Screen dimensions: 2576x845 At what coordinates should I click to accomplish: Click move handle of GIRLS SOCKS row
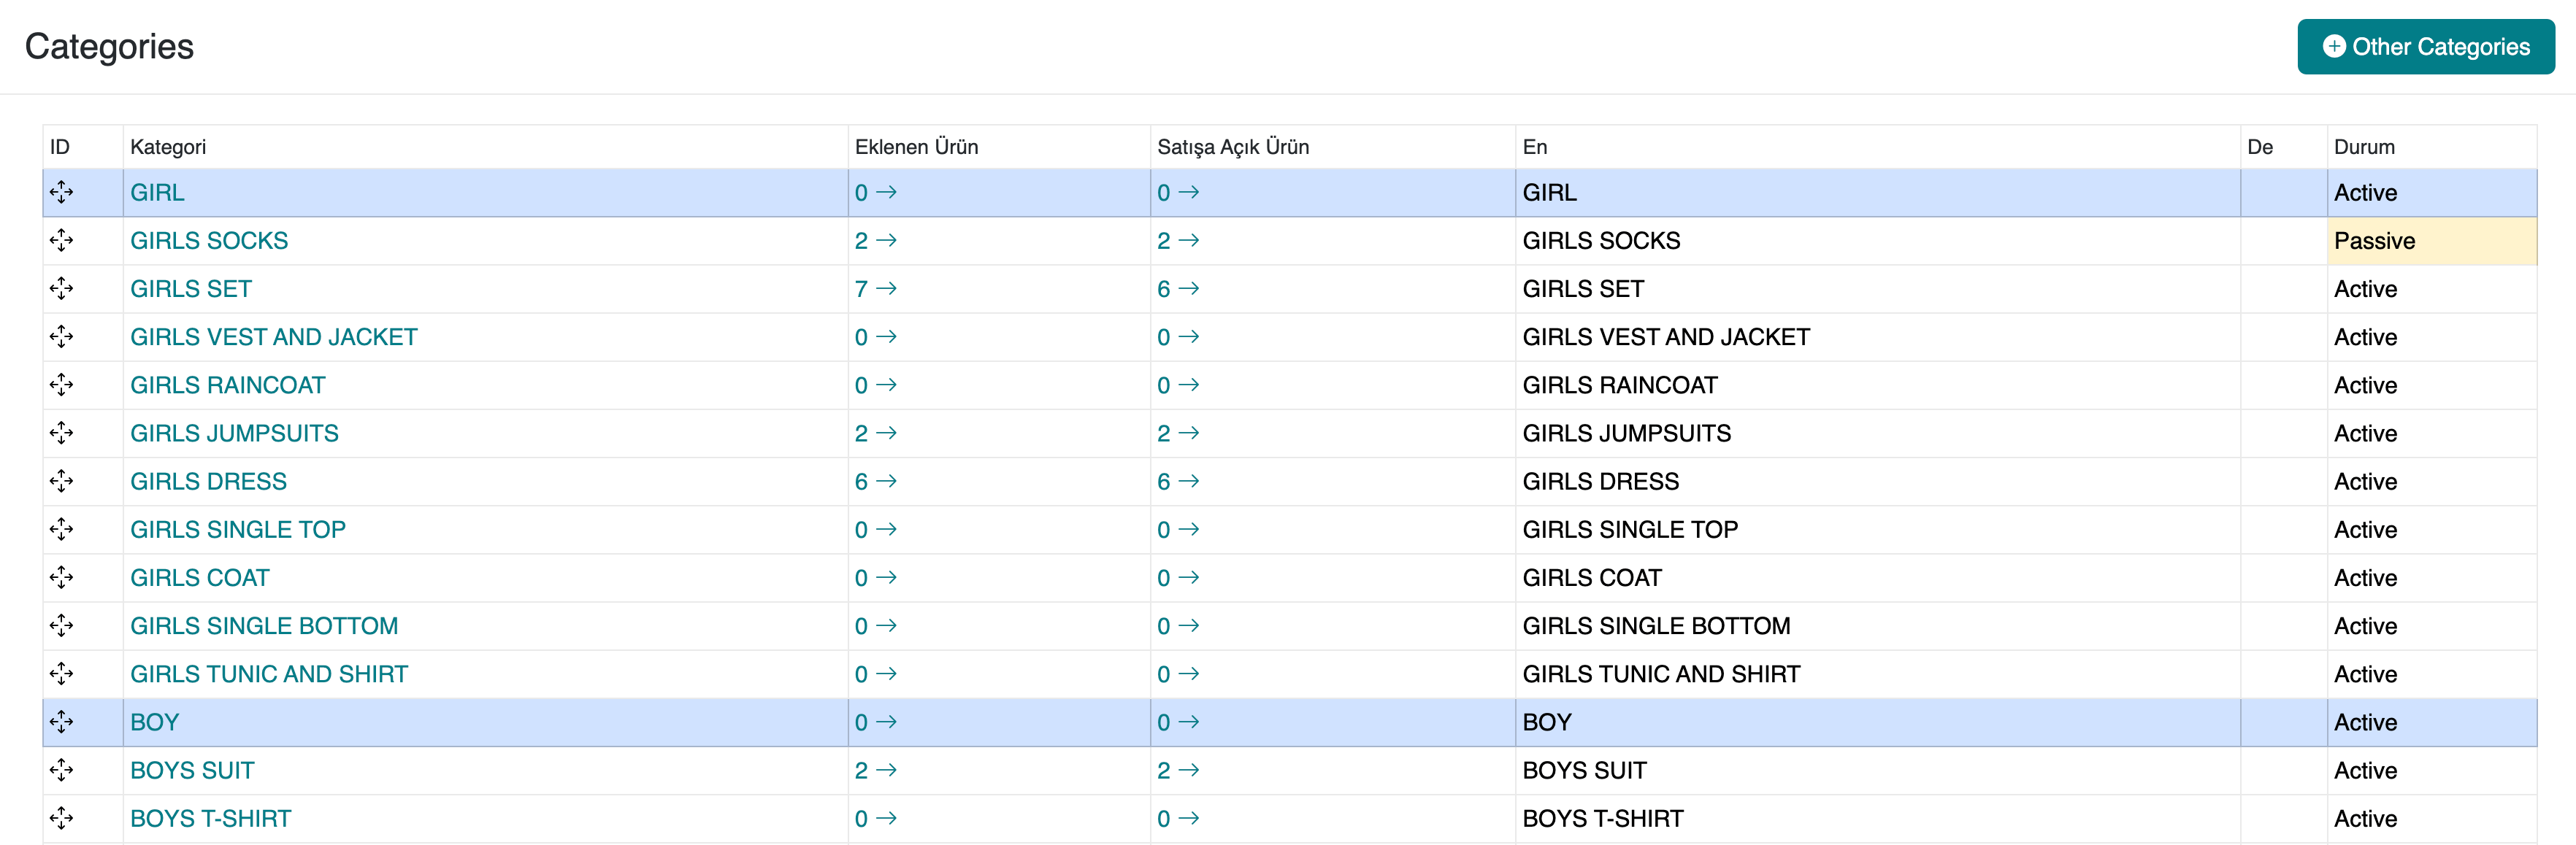coord(61,241)
